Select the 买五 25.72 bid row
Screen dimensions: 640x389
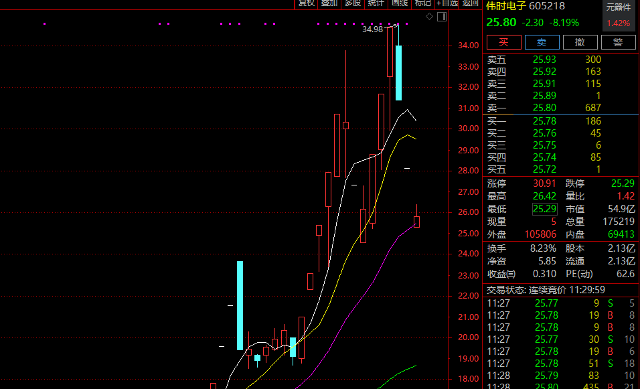pos(561,169)
